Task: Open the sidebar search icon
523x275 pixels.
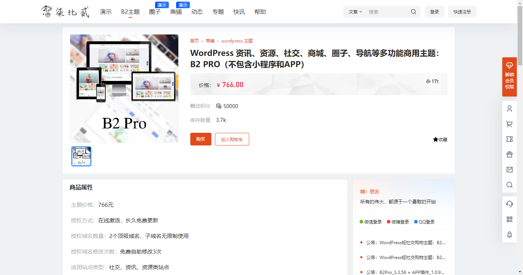Action: 510,185
